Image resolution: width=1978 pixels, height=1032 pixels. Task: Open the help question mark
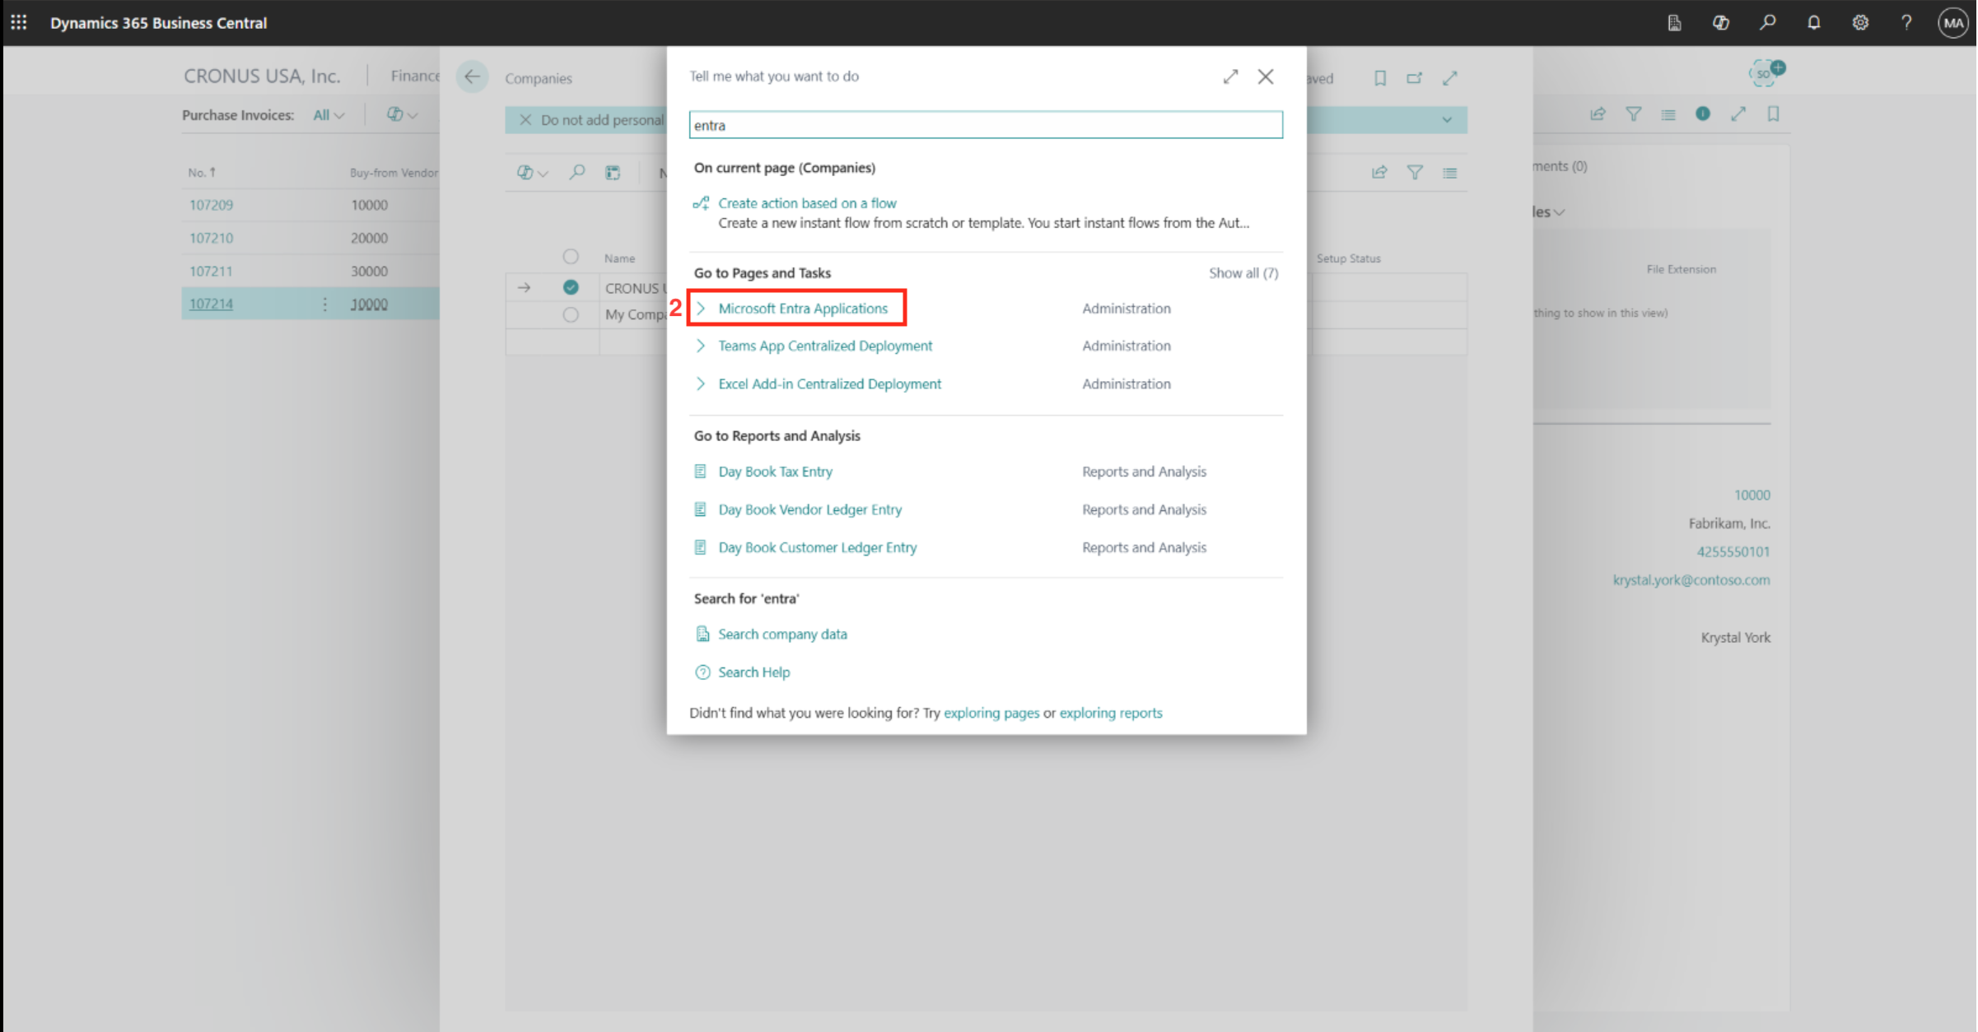pyautogui.click(x=1906, y=22)
